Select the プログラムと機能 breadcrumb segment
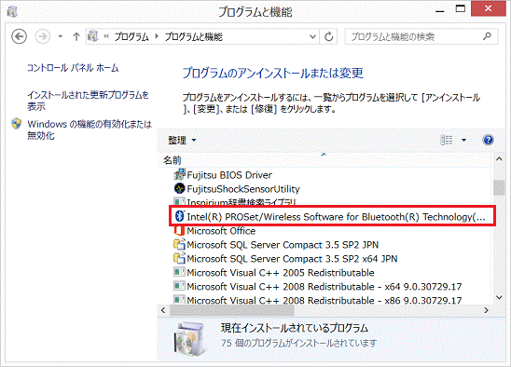The width and height of the screenshot is (511, 367). (x=193, y=37)
